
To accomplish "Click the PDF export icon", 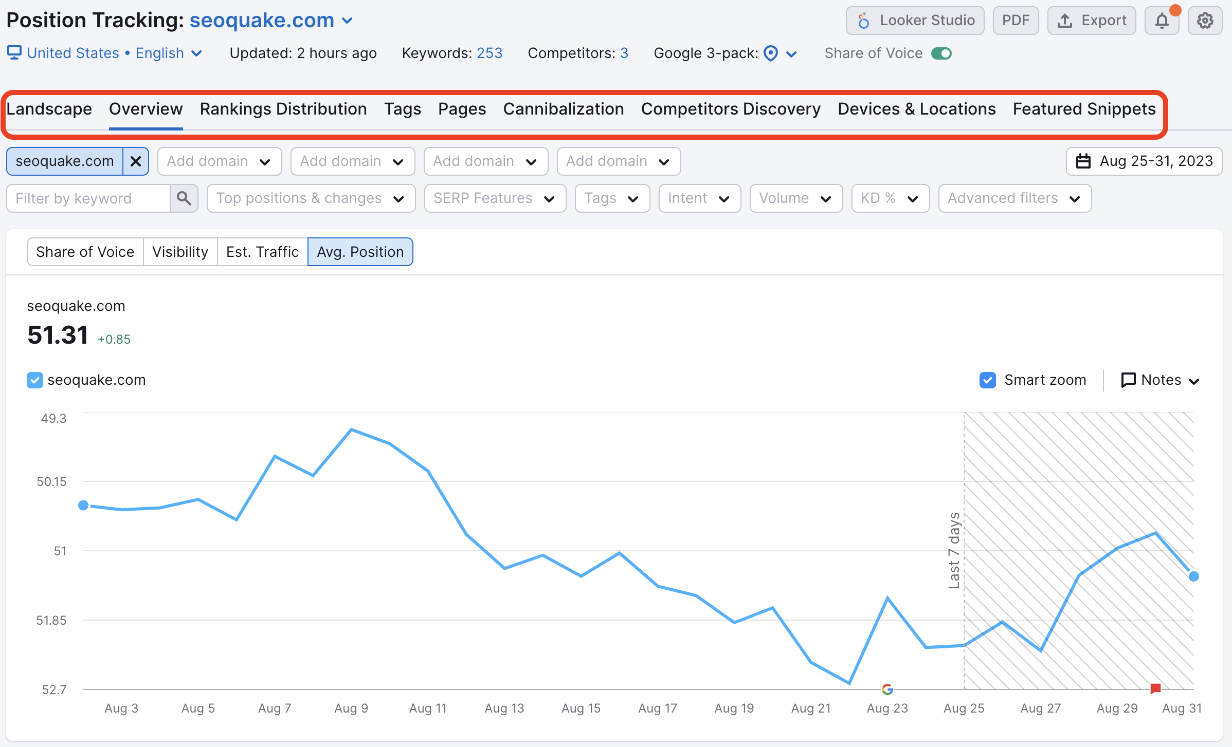I will [x=1016, y=20].
